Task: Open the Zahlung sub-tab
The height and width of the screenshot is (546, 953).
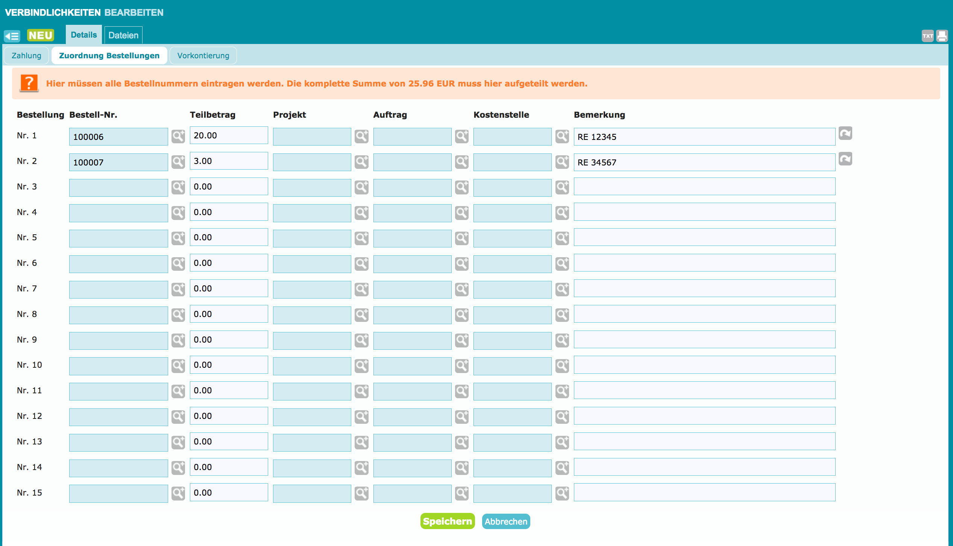Action: point(26,56)
